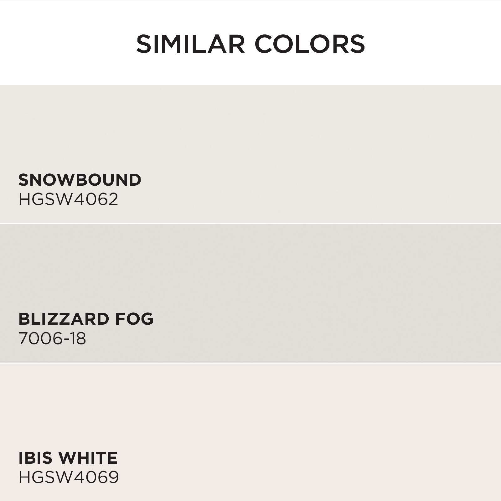Click the divider between Snowbound and Blizzard Fog
The image size is (501, 501).
tap(250, 224)
